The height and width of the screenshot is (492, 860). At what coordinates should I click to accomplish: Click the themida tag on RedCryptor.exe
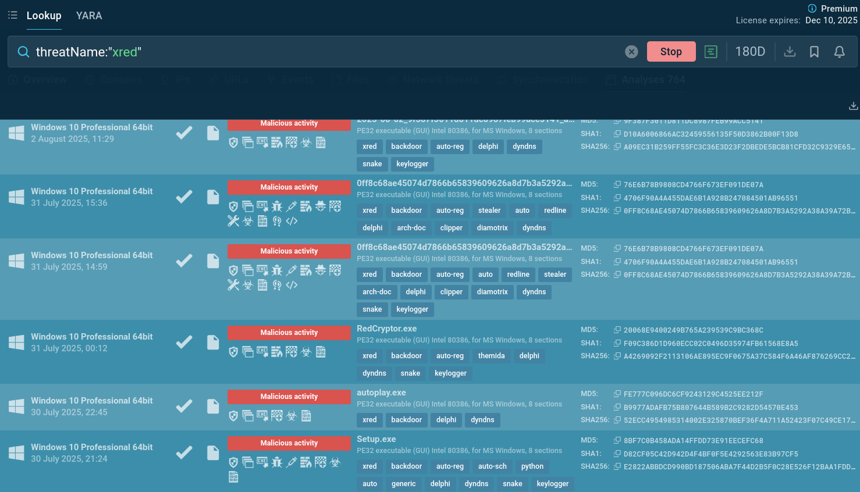point(491,356)
